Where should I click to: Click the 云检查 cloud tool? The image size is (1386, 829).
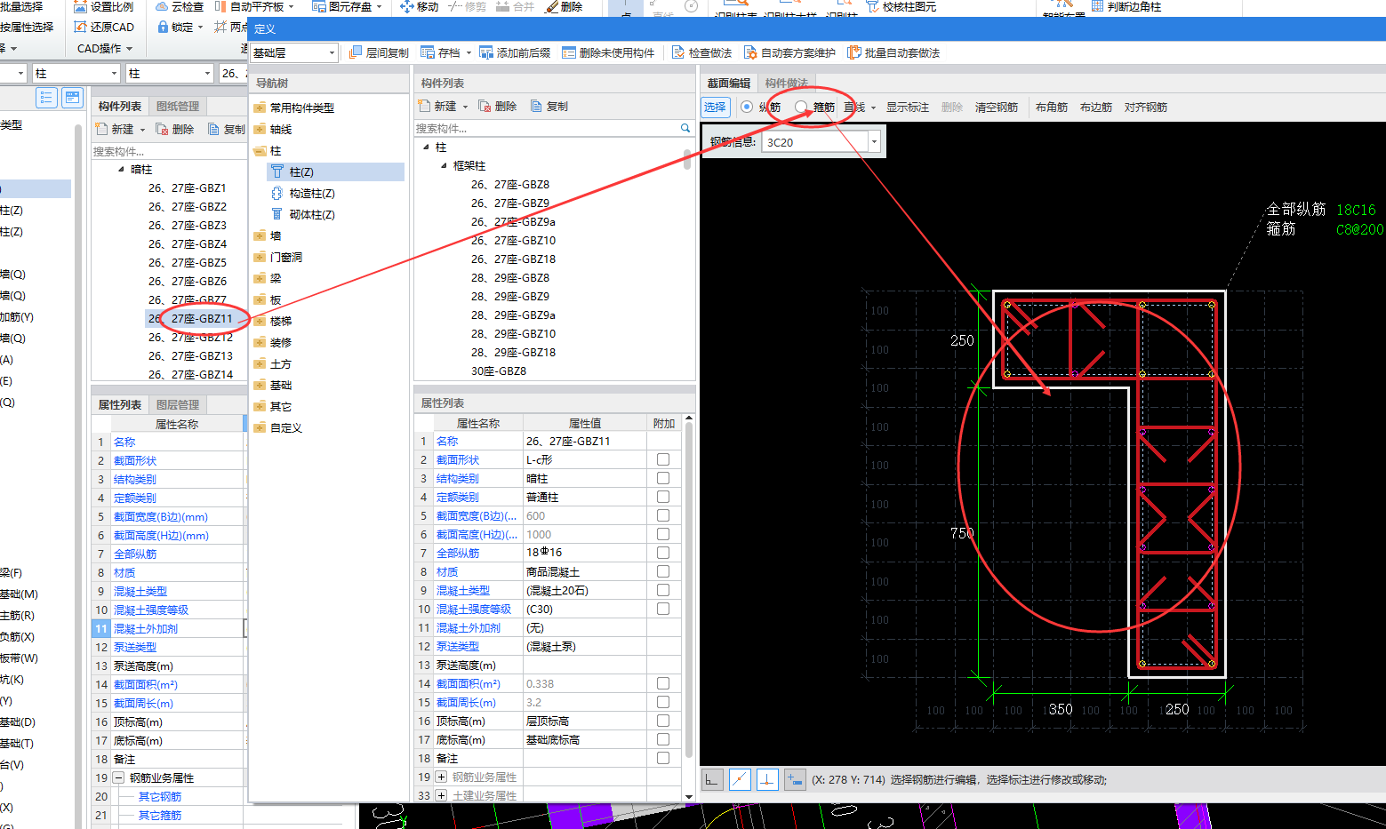pos(180,6)
